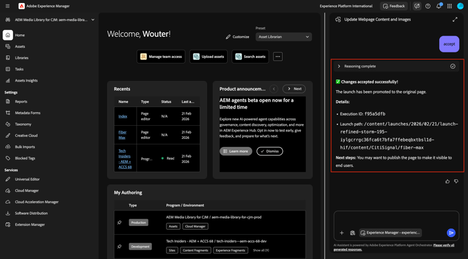Pin the Development environment row
The image size is (468, 259).
pos(119,247)
